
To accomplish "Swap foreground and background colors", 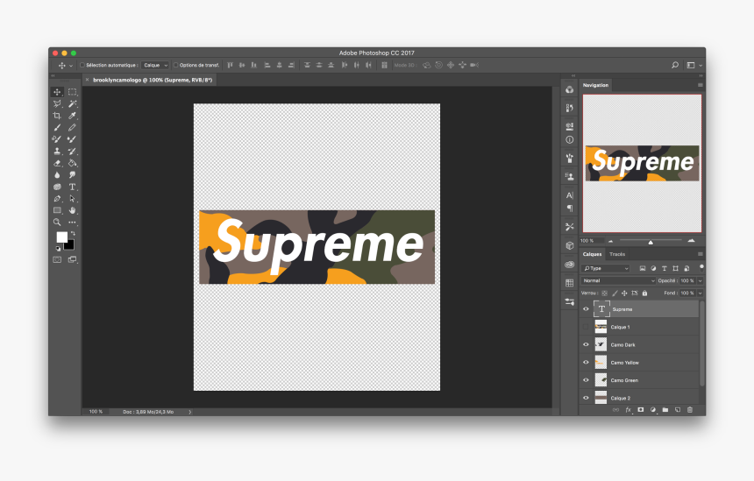I will click(73, 234).
